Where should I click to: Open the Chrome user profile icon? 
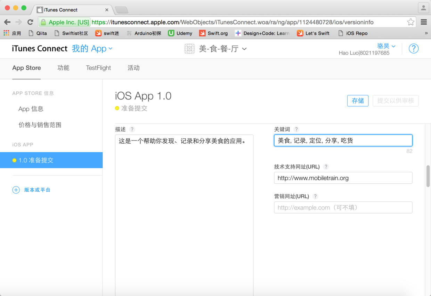click(423, 8)
